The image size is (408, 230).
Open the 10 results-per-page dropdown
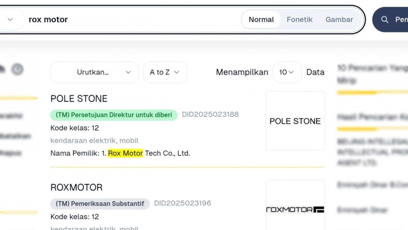287,72
